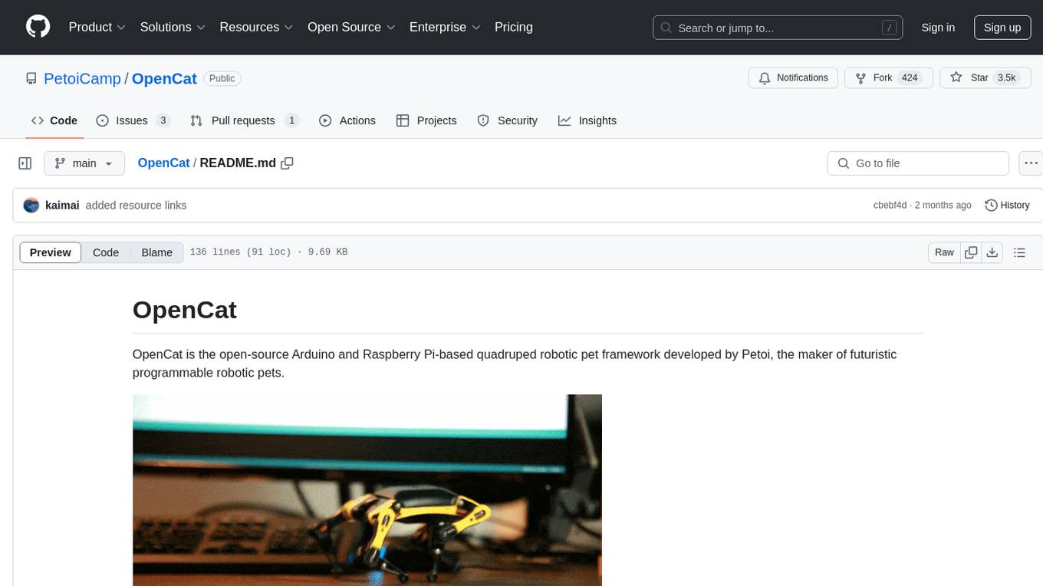Screen dimensions: 1043x586
Task: View the 424 forks count
Action: tap(910, 77)
